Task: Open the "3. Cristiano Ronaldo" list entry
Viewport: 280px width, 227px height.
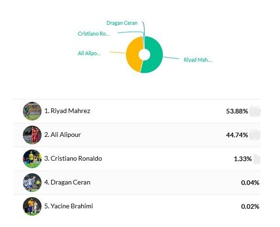Action: point(73,159)
